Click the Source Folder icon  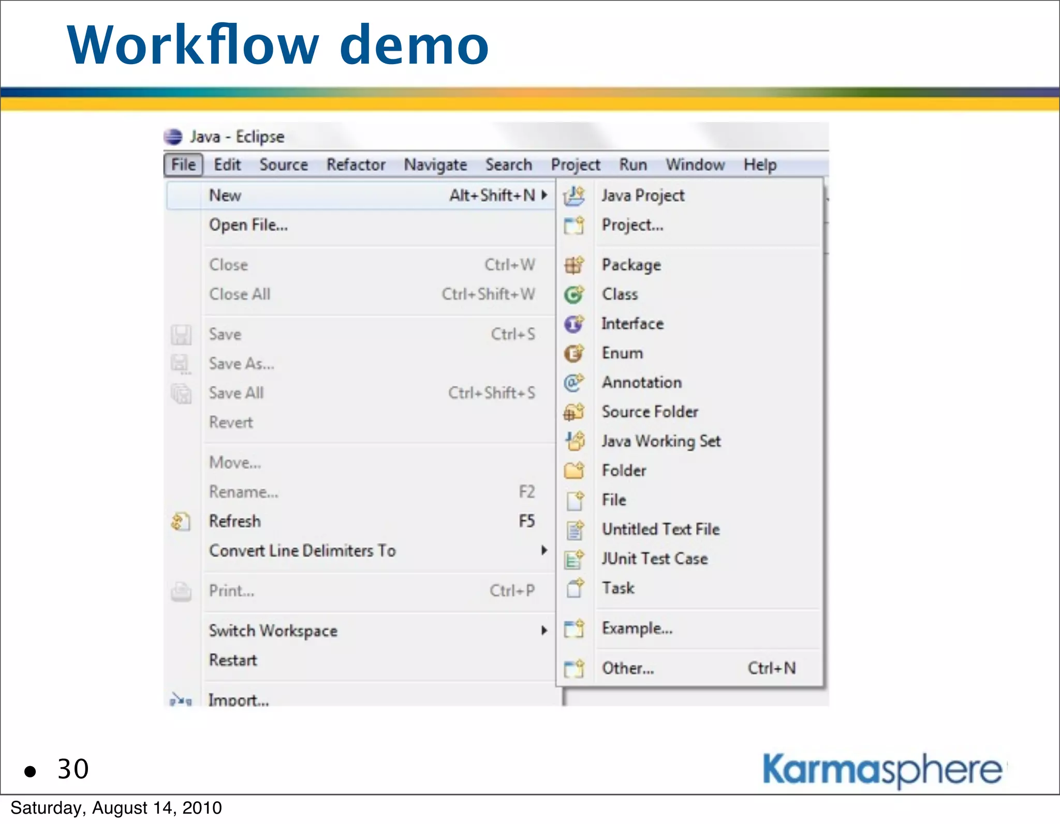click(x=574, y=412)
